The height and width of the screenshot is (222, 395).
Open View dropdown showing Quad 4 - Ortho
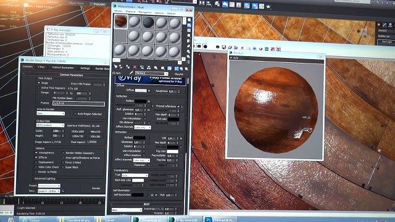click(49, 191)
